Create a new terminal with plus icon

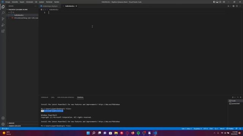point(233,97)
